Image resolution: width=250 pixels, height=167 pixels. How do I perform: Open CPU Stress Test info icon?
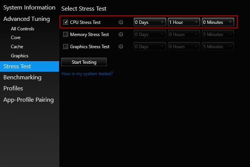[x=121, y=22]
